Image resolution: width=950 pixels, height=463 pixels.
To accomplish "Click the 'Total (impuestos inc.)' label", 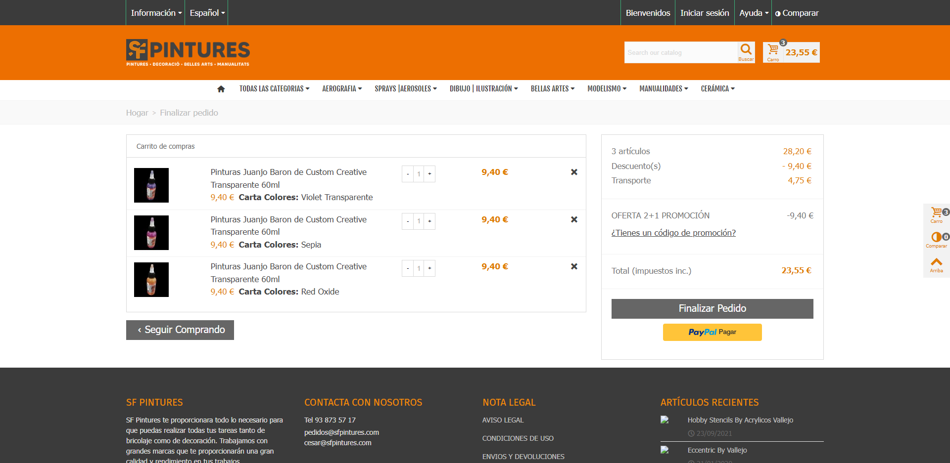I will tap(651, 271).
